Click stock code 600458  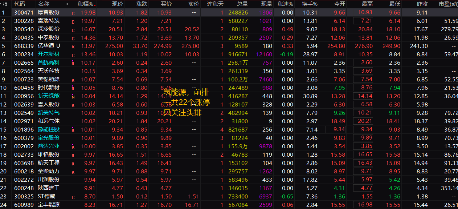point(24,88)
